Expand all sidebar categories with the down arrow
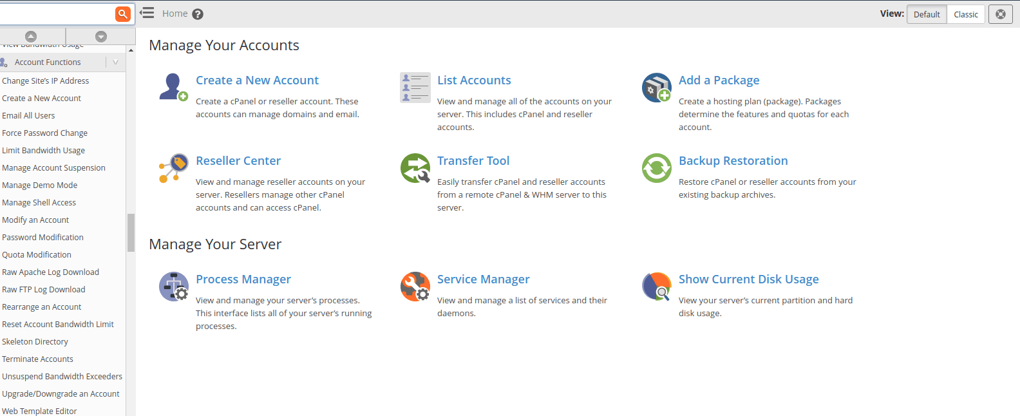The width and height of the screenshot is (1020, 416). click(x=100, y=37)
